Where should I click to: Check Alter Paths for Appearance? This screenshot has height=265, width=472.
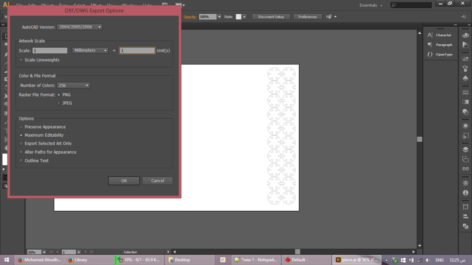click(21, 152)
